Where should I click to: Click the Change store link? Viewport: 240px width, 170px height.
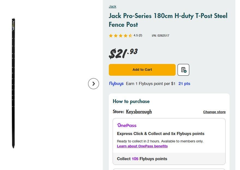(x=214, y=112)
